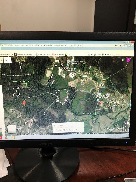Screen dimensions: 136x182
Task: Open EasyPDFCombine favorite link
Action: (7, 55)
